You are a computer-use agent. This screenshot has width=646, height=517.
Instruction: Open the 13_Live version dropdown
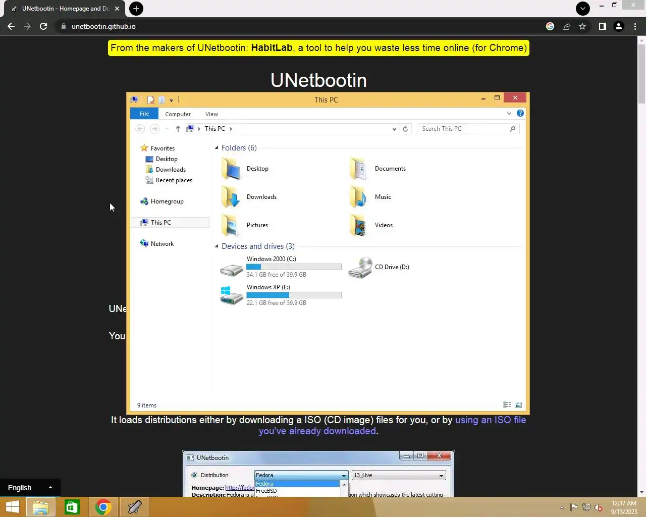399,475
